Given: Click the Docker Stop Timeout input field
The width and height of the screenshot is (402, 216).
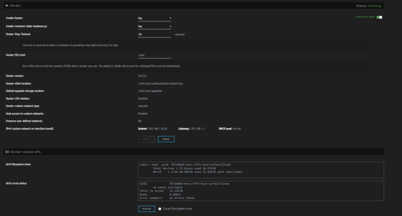Looking at the screenshot, I should 155,34.
